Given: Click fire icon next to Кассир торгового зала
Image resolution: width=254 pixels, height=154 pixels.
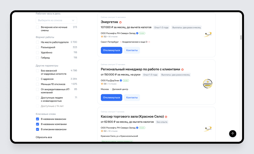Looking at the screenshot, I should tap(166, 117).
